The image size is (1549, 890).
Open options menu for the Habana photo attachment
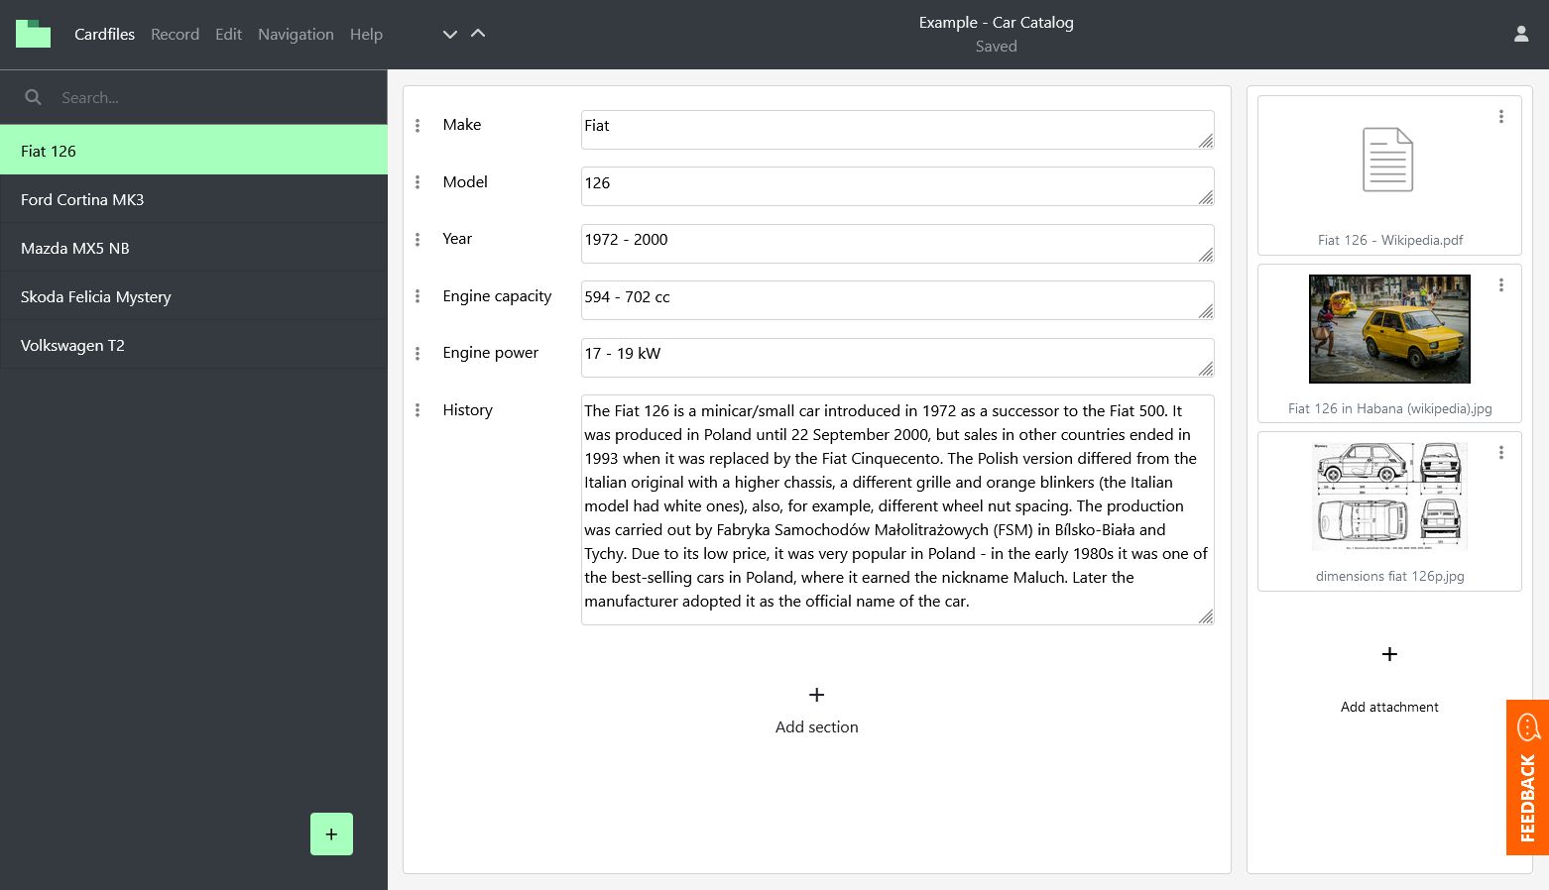tap(1501, 284)
